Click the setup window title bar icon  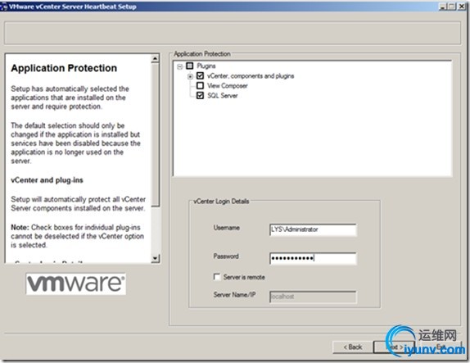point(3,7)
